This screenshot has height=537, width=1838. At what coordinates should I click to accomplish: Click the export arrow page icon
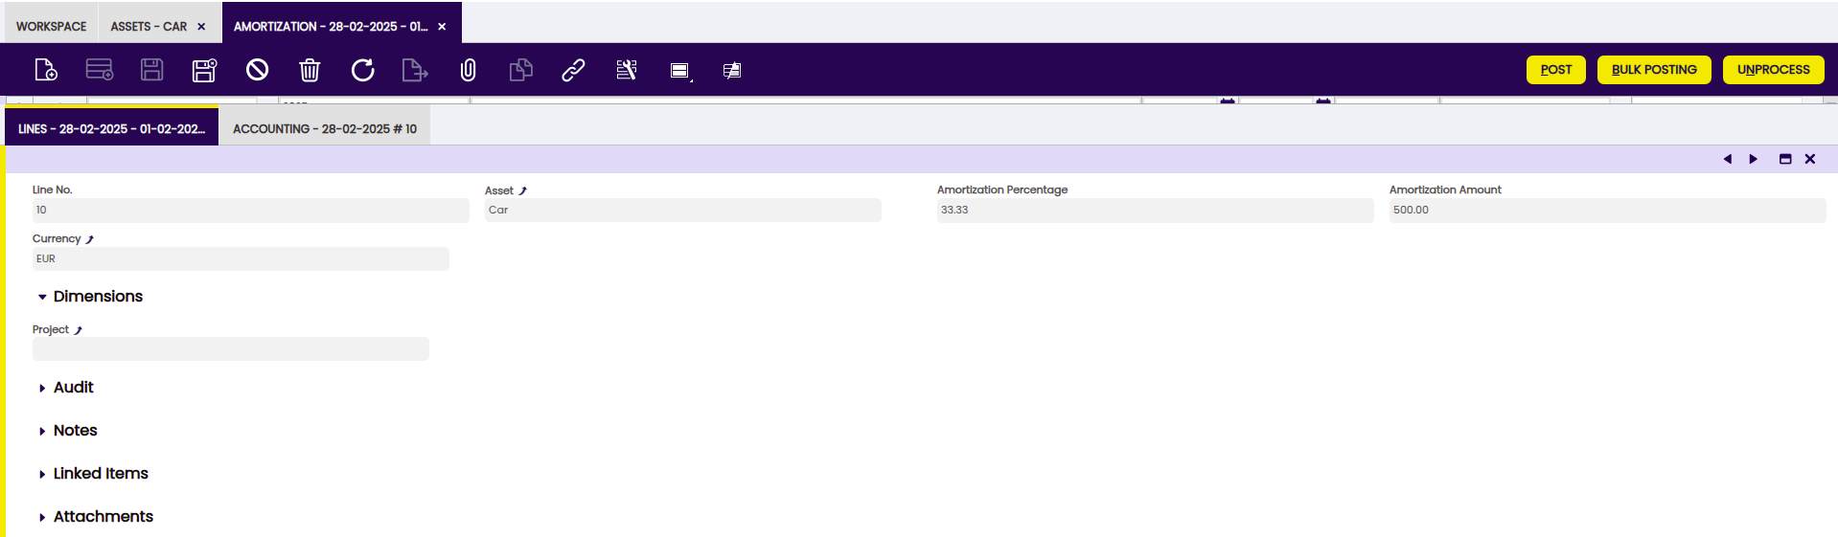[x=415, y=70]
